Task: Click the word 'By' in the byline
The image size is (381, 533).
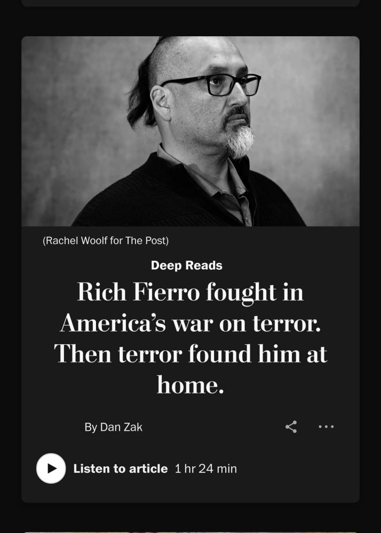Action: 91,427
